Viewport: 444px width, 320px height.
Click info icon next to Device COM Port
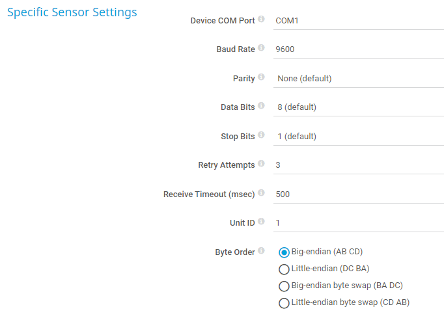click(261, 20)
